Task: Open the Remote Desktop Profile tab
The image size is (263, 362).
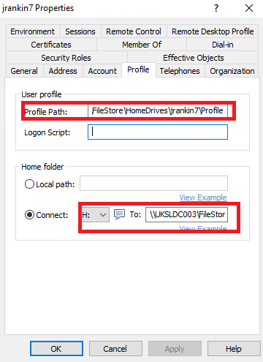Action: point(213,31)
